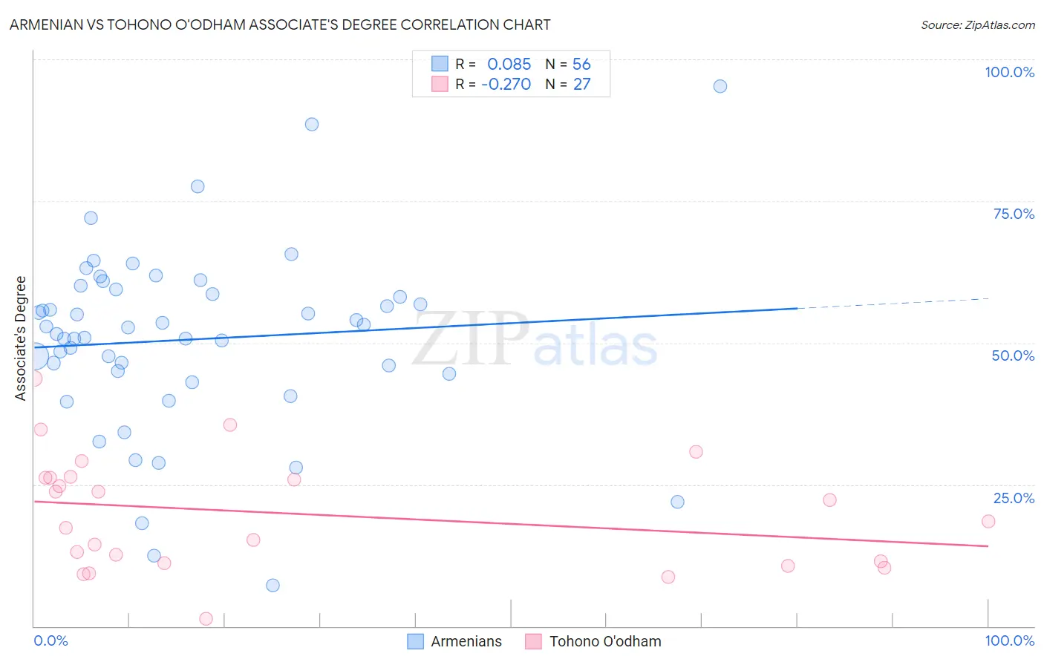Image resolution: width=1044 pixels, height=662 pixels.
Task: Select the Armenians legend label
Action: point(466,641)
